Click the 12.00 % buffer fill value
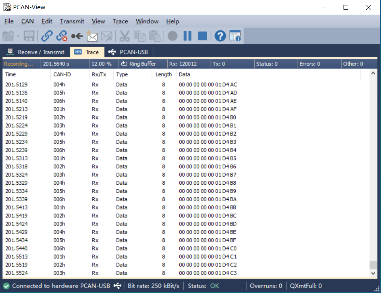The width and height of the screenshot is (381, 293). tap(101, 64)
